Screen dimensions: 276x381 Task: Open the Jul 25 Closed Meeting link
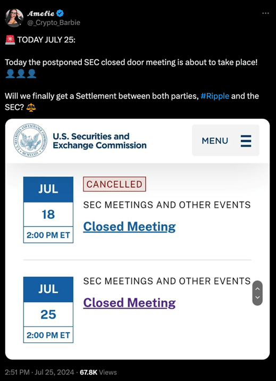click(129, 303)
